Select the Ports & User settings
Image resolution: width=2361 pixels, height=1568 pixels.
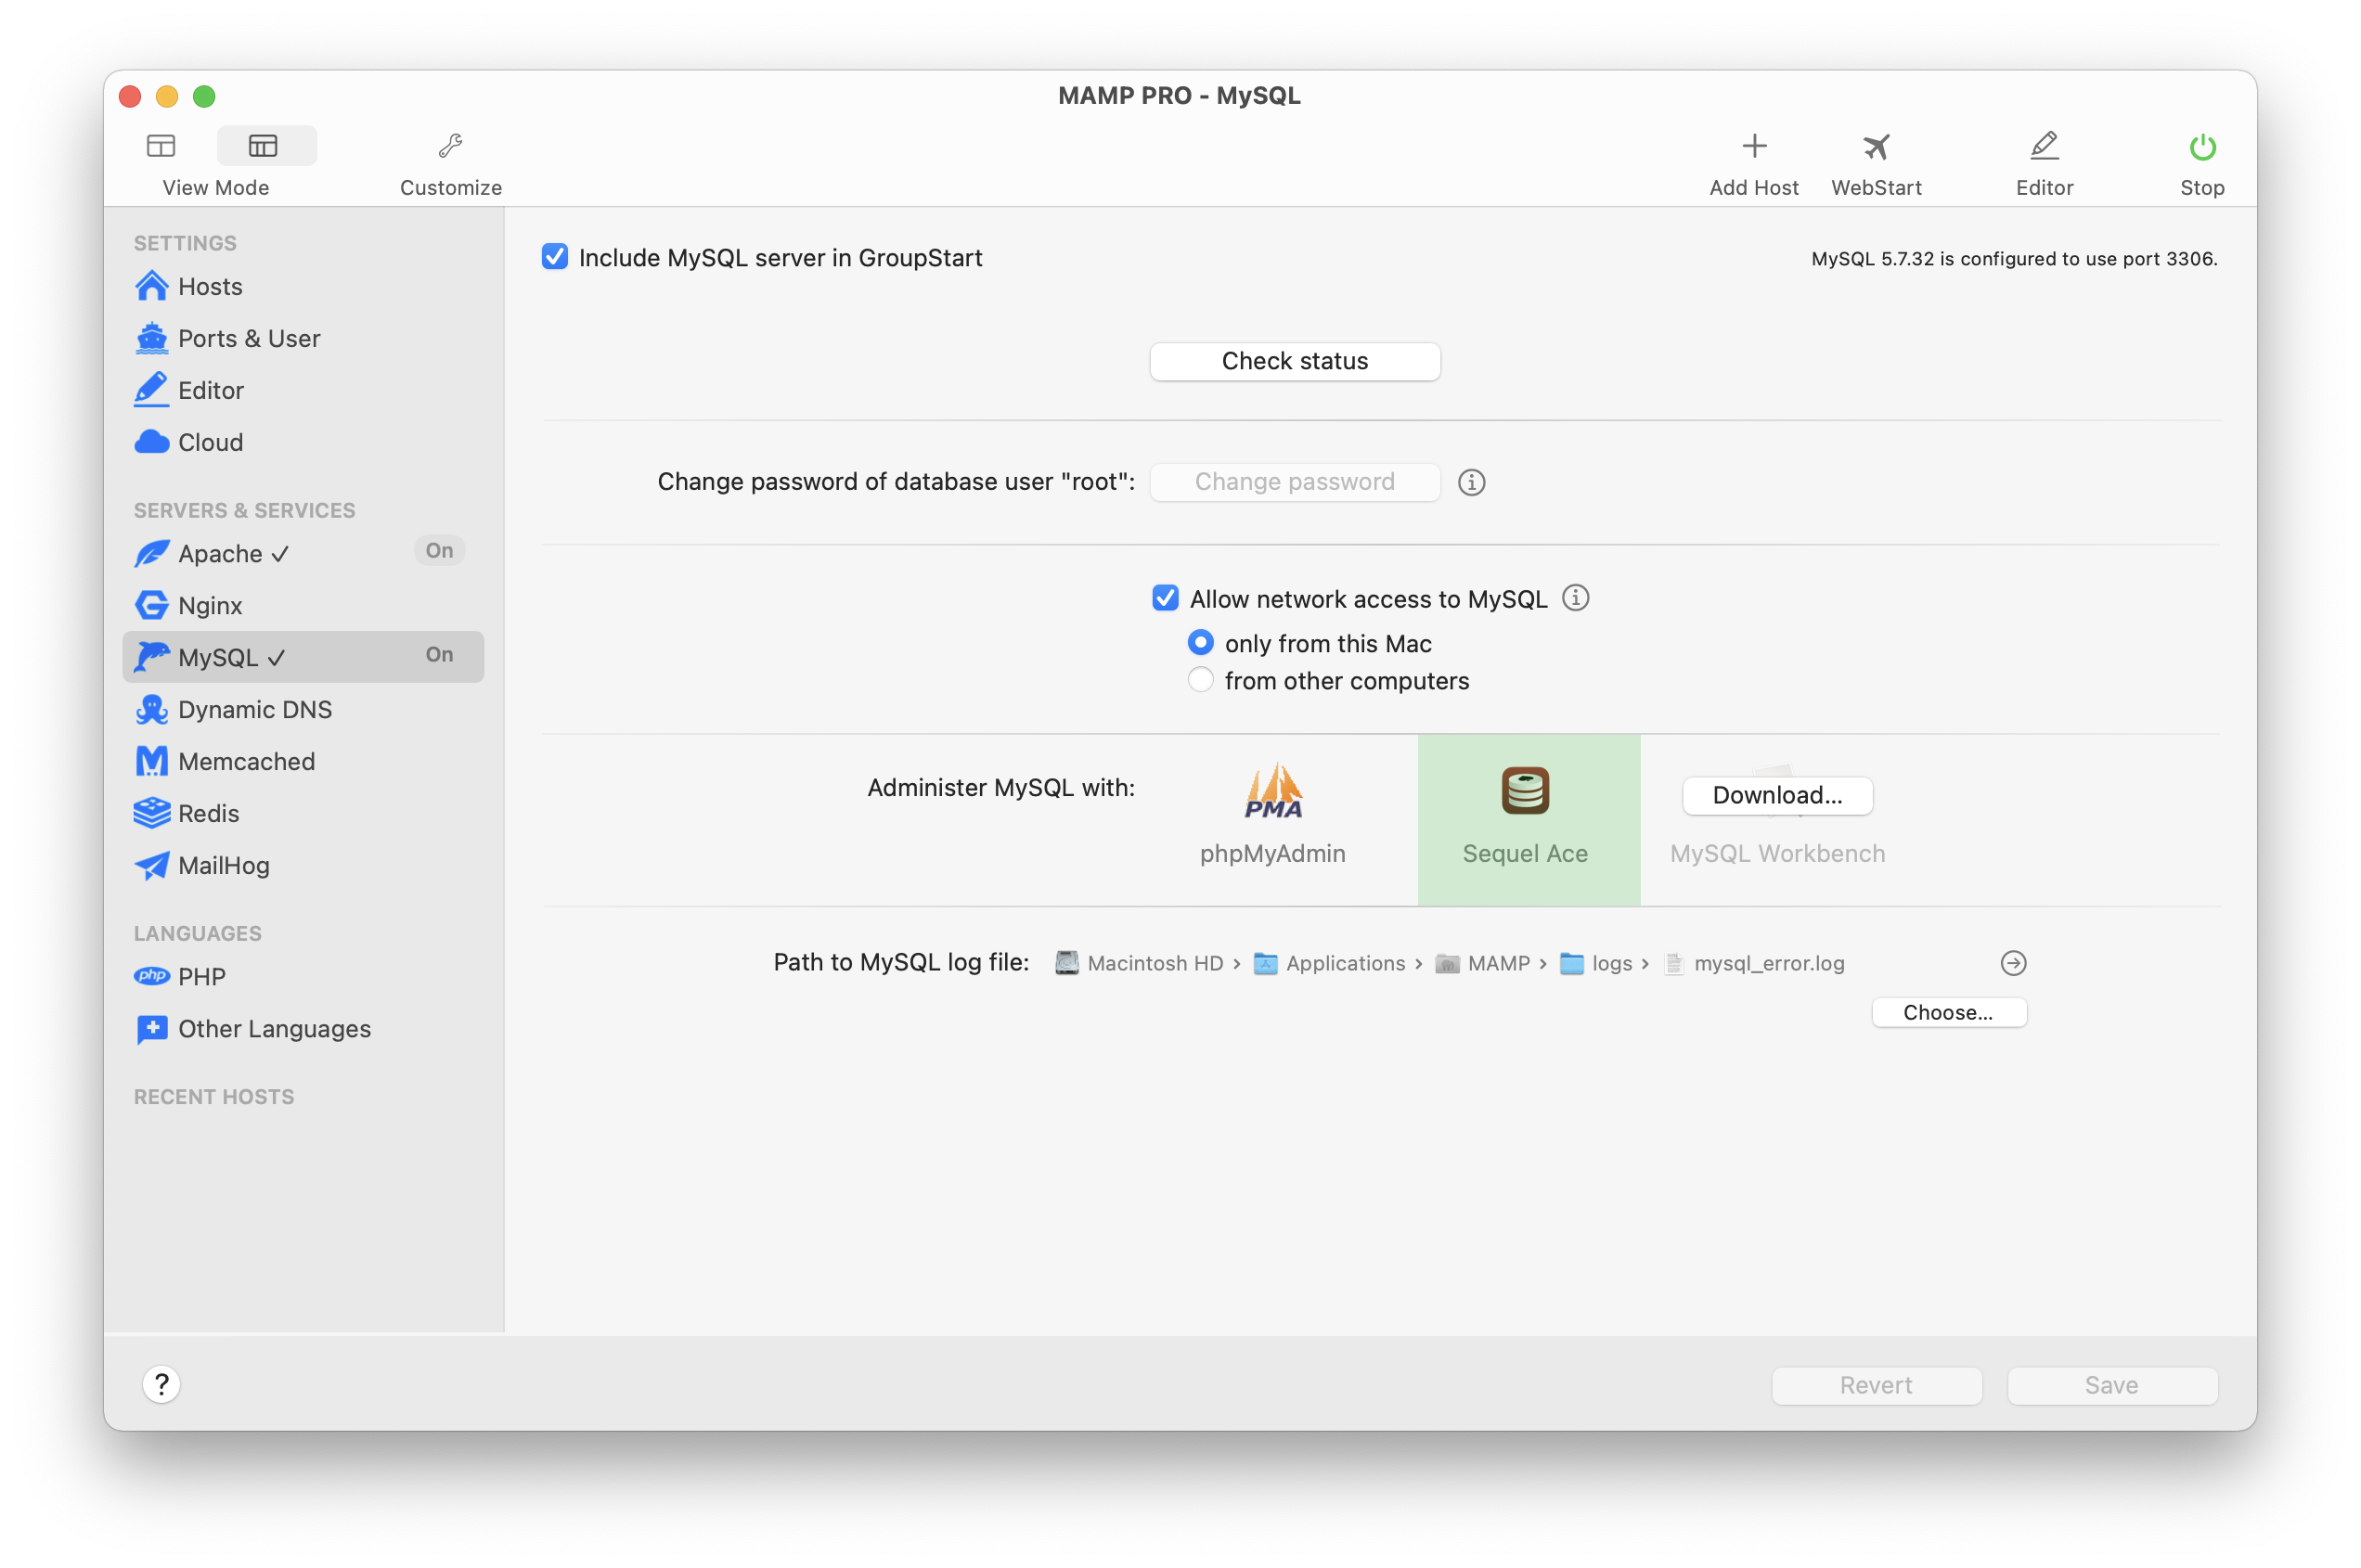pyautogui.click(x=248, y=338)
